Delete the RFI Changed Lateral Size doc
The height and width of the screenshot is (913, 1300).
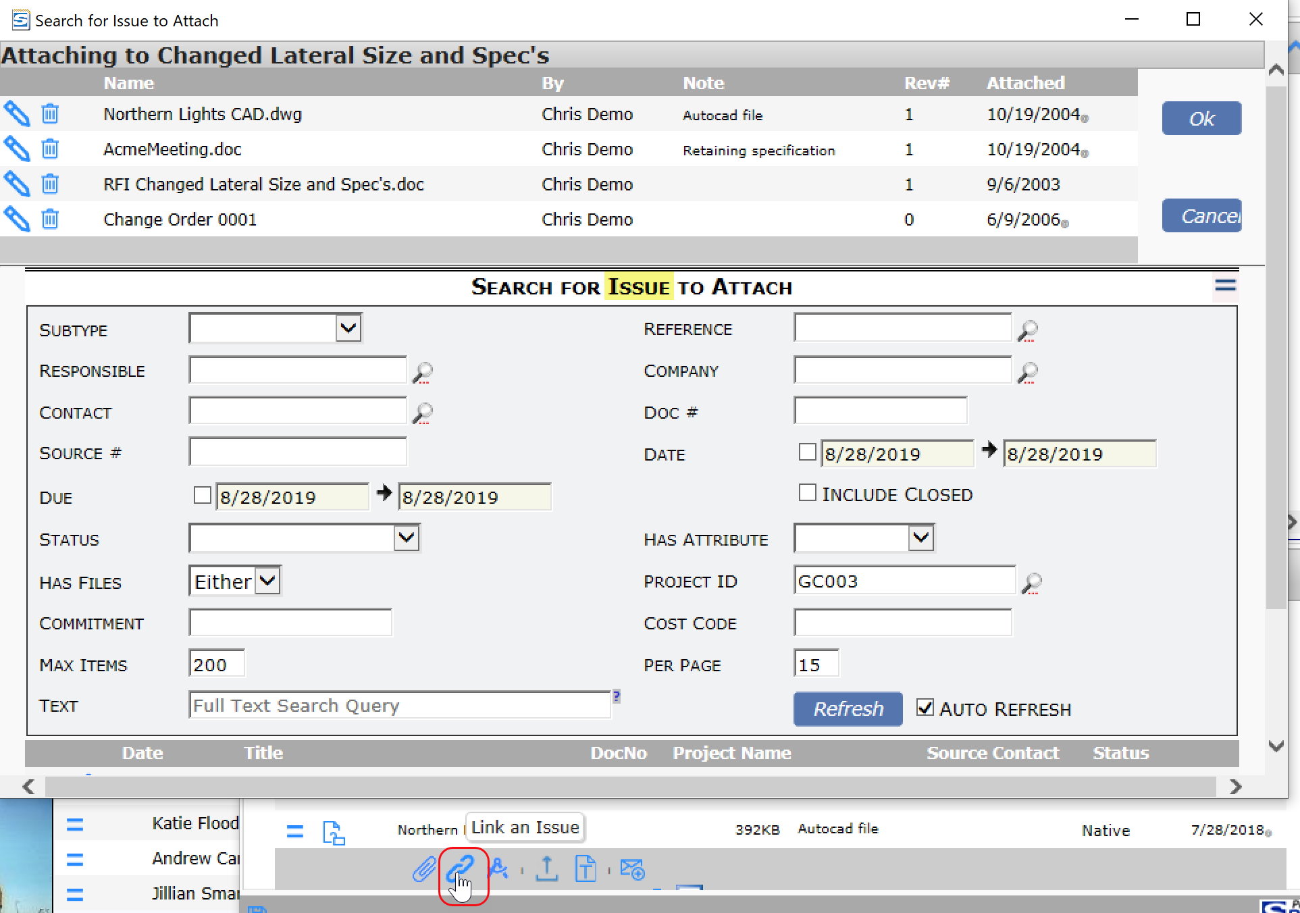pos(50,184)
